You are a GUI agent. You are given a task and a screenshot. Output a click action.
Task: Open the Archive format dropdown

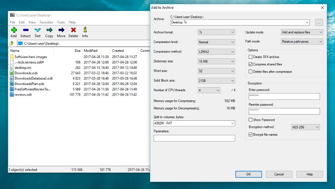[x=216, y=32]
